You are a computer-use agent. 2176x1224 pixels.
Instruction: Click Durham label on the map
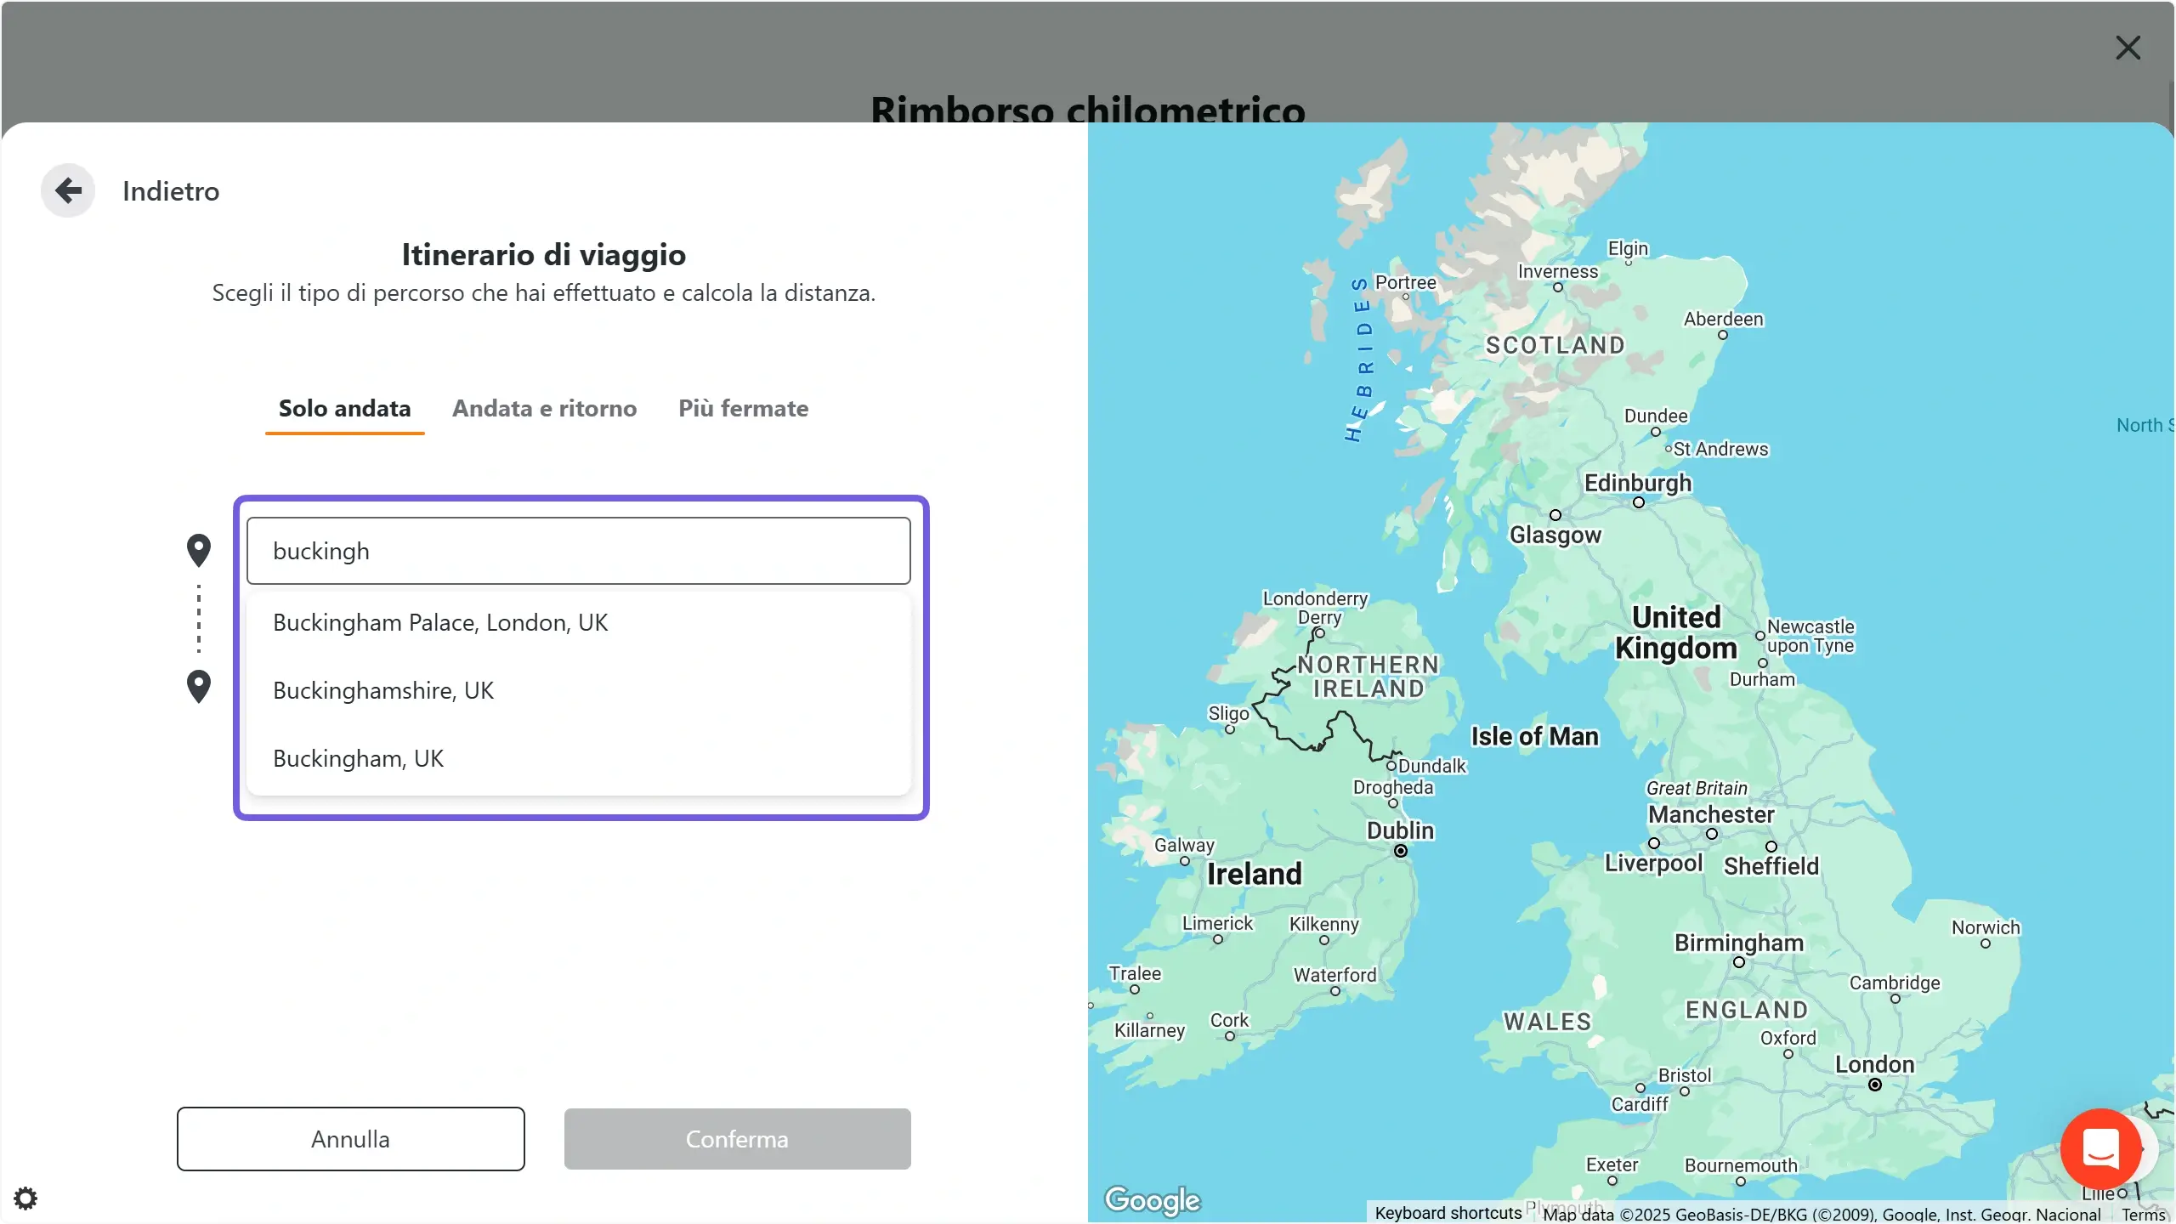pyautogui.click(x=1761, y=679)
